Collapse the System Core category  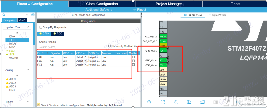click(x=28, y=27)
